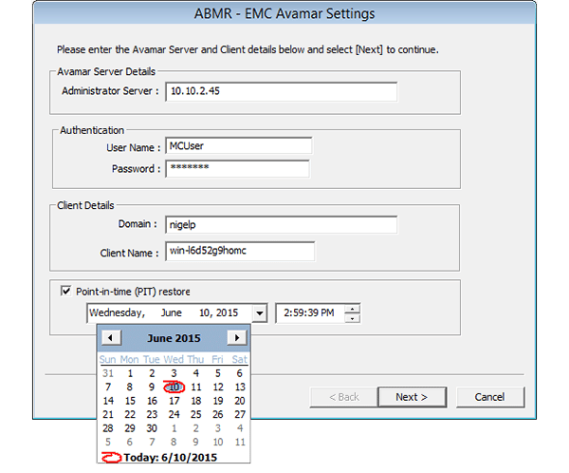Go to previous month in calendar
The width and height of the screenshot is (569, 473).
pyautogui.click(x=111, y=338)
